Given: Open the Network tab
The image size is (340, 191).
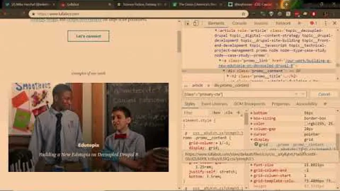Looking at the screenshot, I should pos(283,23).
